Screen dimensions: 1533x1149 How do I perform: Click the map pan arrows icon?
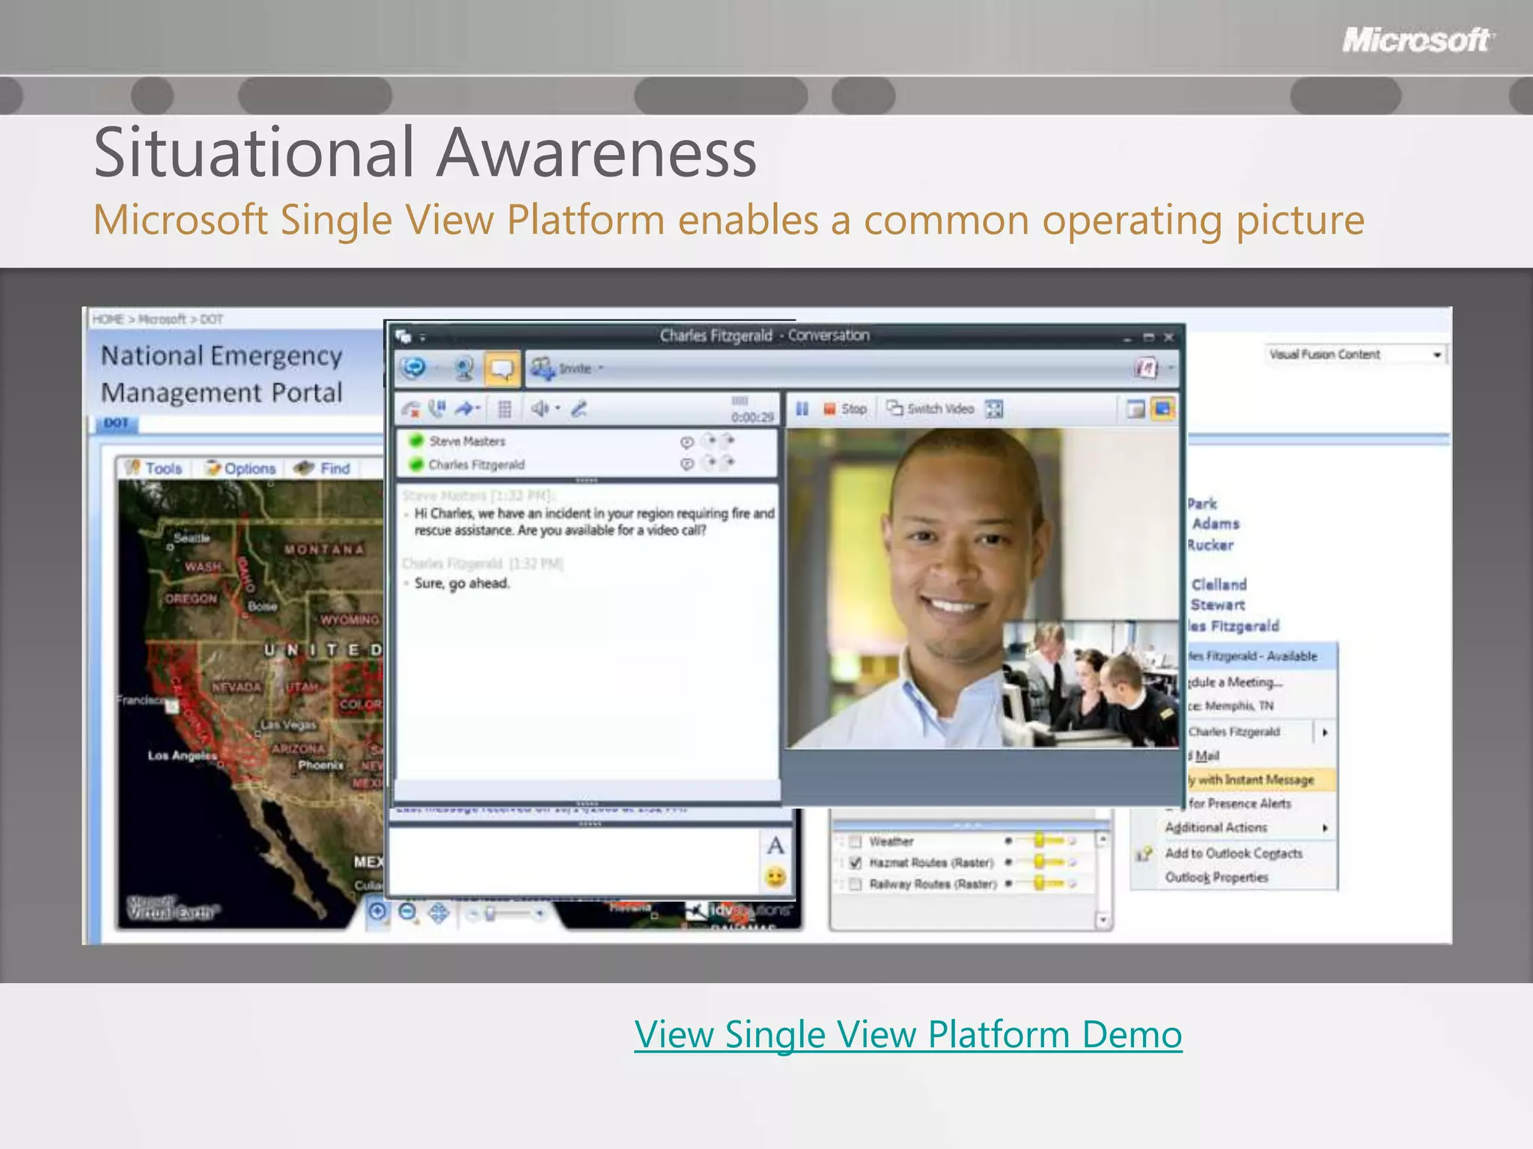pos(439,913)
